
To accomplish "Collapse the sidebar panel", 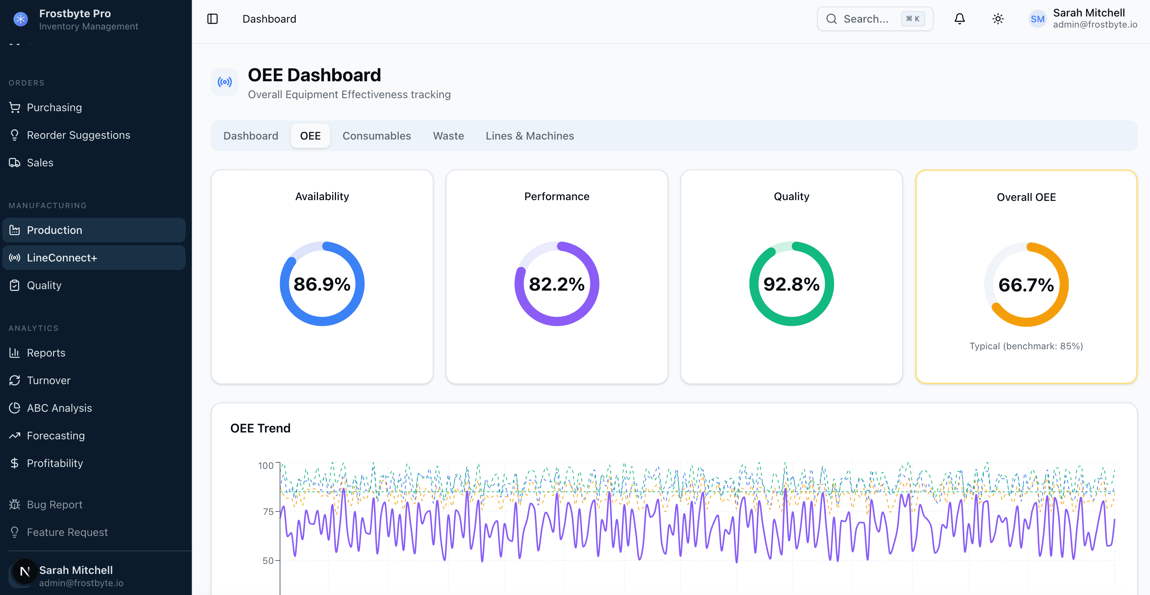I will pyautogui.click(x=213, y=19).
